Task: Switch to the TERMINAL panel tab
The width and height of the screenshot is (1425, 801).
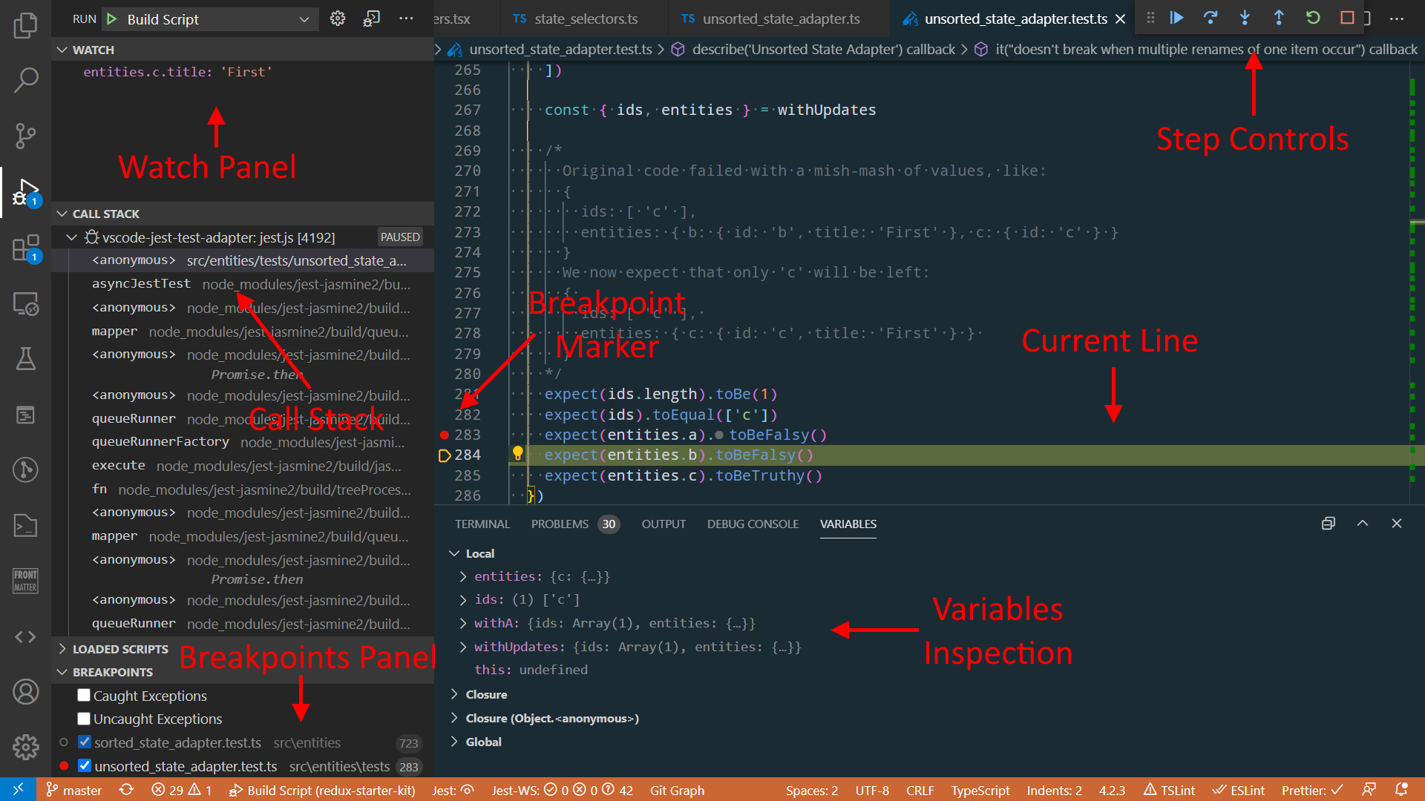Action: click(482, 524)
